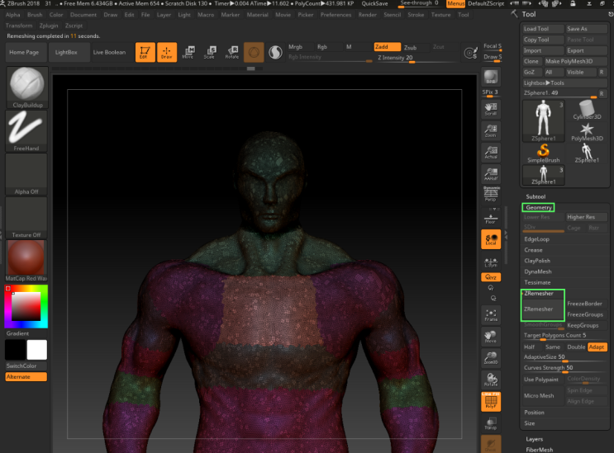The width and height of the screenshot is (614, 453).
Task: Toggle FreezeBorder option
Action: pyautogui.click(x=586, y=304)
